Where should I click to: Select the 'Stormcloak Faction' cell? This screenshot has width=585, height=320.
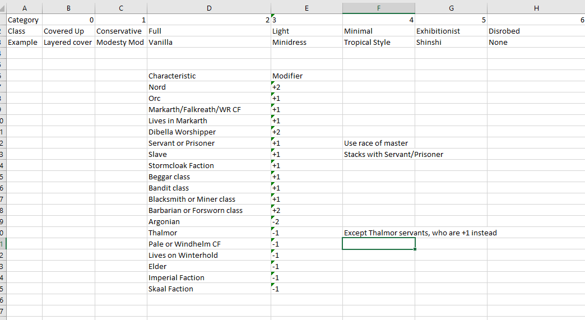(x=209, y=165)
